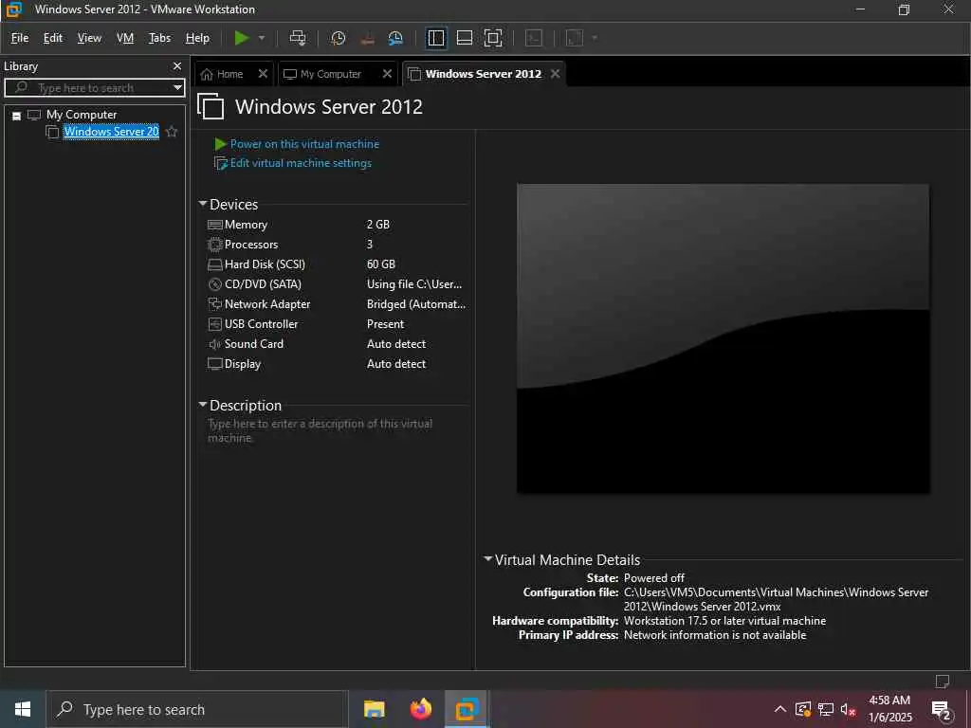Image resolution: width=971 pixels, height=728 pixels.
Task: Click the network tray icon
Action: pos(826,709)
